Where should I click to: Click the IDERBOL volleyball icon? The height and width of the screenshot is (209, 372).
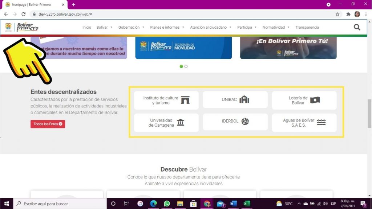pos(245,121)
